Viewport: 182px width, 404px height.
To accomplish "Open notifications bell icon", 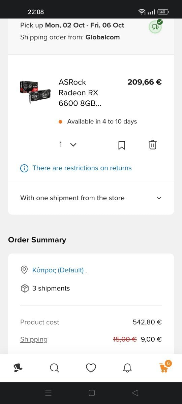I will tap(127, 368).
